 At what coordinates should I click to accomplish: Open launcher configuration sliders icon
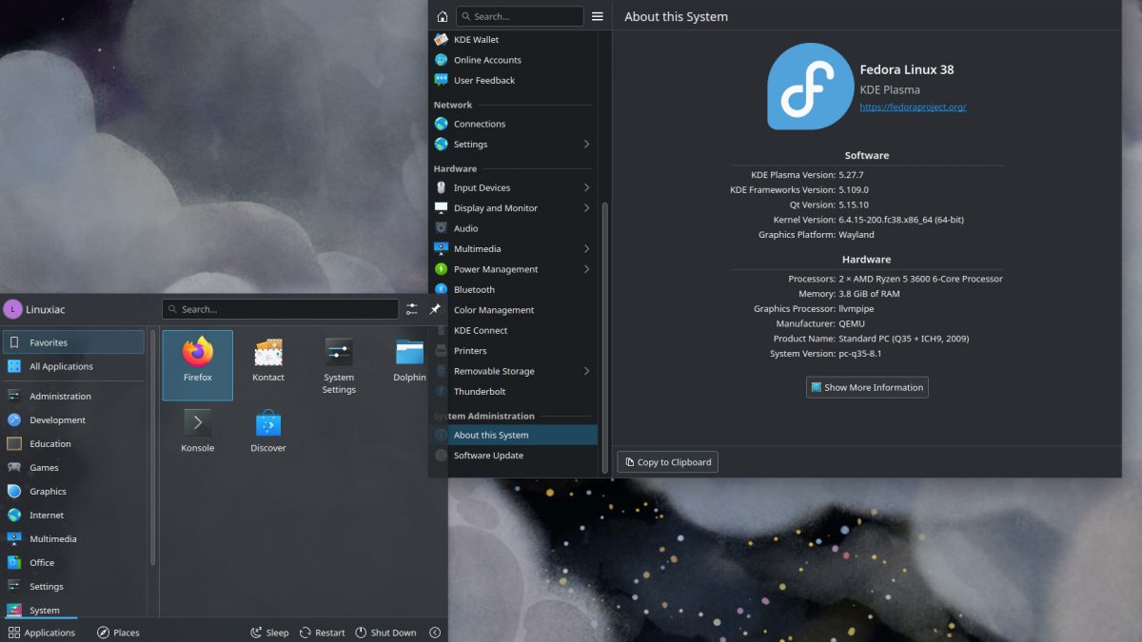412,309
